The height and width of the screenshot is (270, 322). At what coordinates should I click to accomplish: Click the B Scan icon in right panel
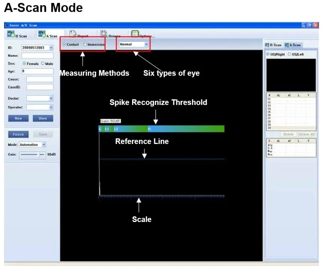click(267, 45)
